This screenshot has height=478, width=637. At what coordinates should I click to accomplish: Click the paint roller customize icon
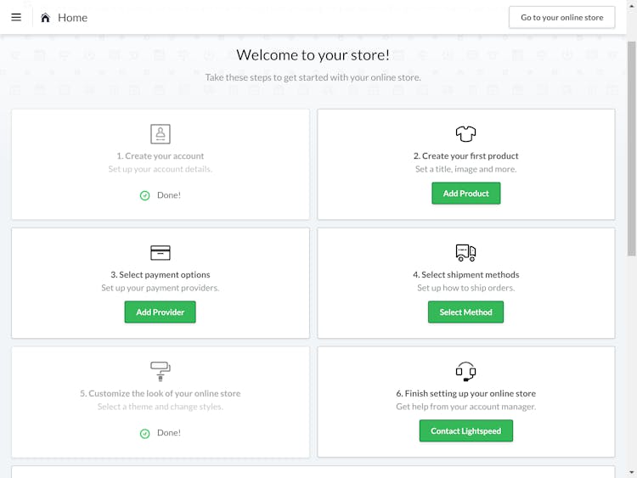[x=161, y=371]
